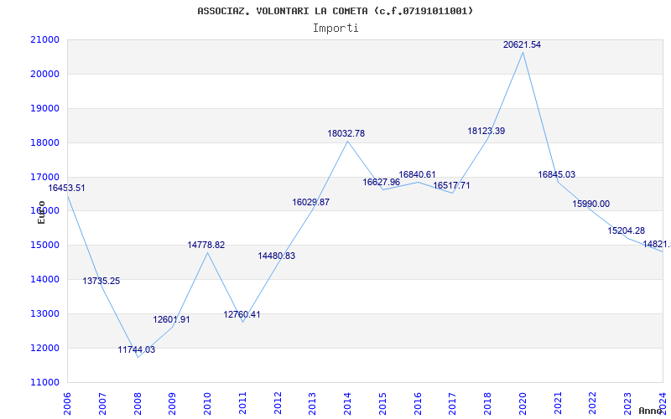Select the 12601.91 data label
The height and width of the screenshot is (419, 671).
172,319
